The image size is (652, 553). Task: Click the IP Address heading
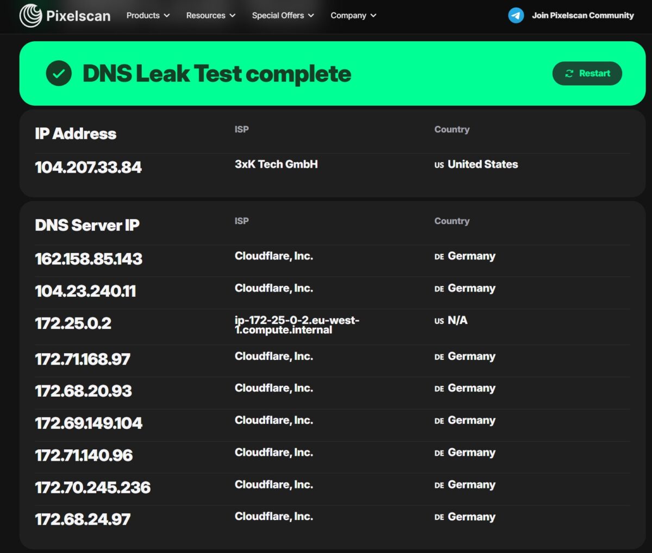click(x=76, y=134)
